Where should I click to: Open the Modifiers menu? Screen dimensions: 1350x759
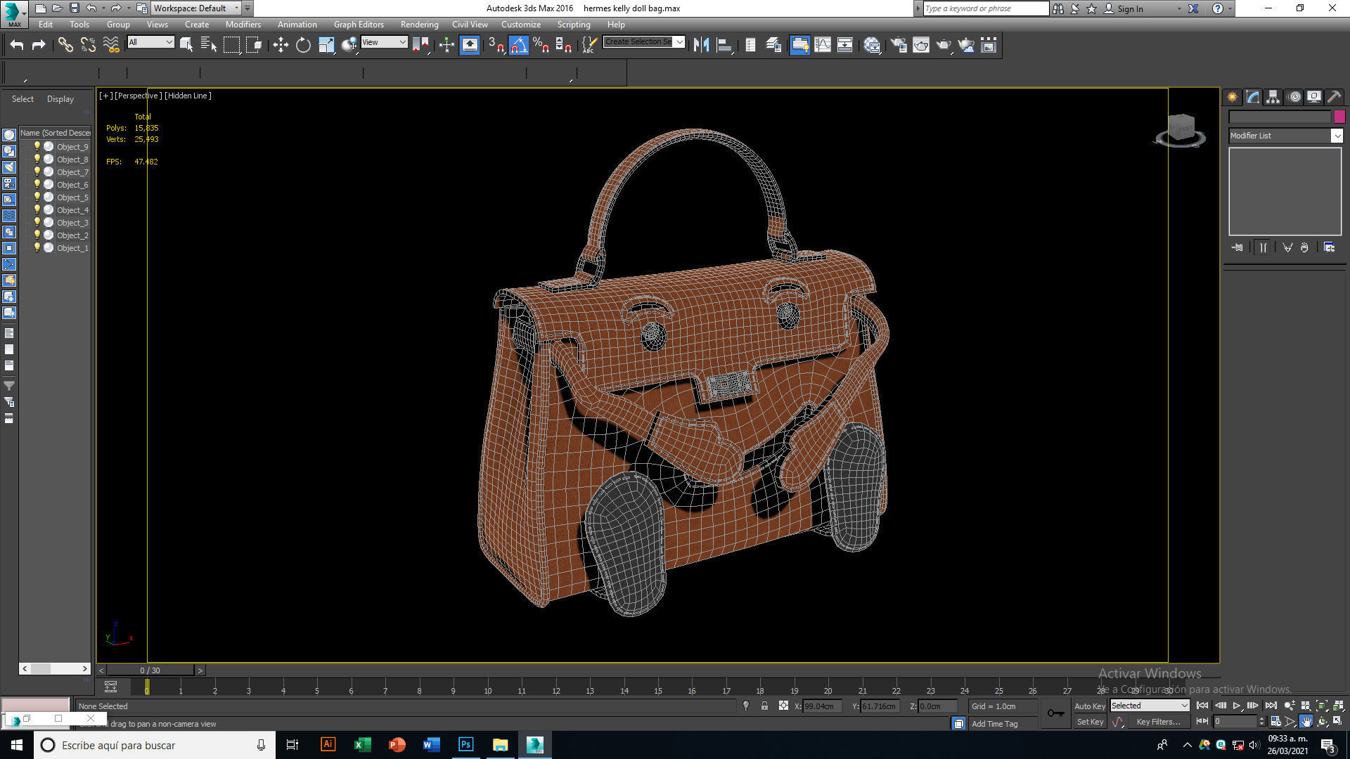pos(243,25)
